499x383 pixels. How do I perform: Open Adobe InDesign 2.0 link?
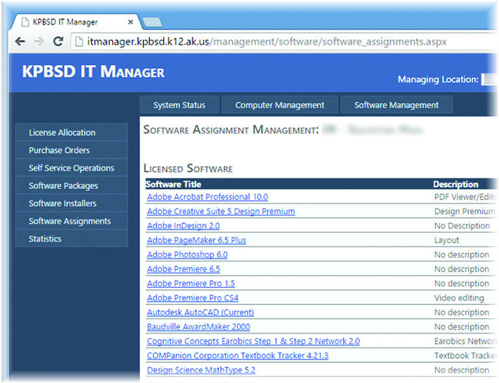pos(183,226)
